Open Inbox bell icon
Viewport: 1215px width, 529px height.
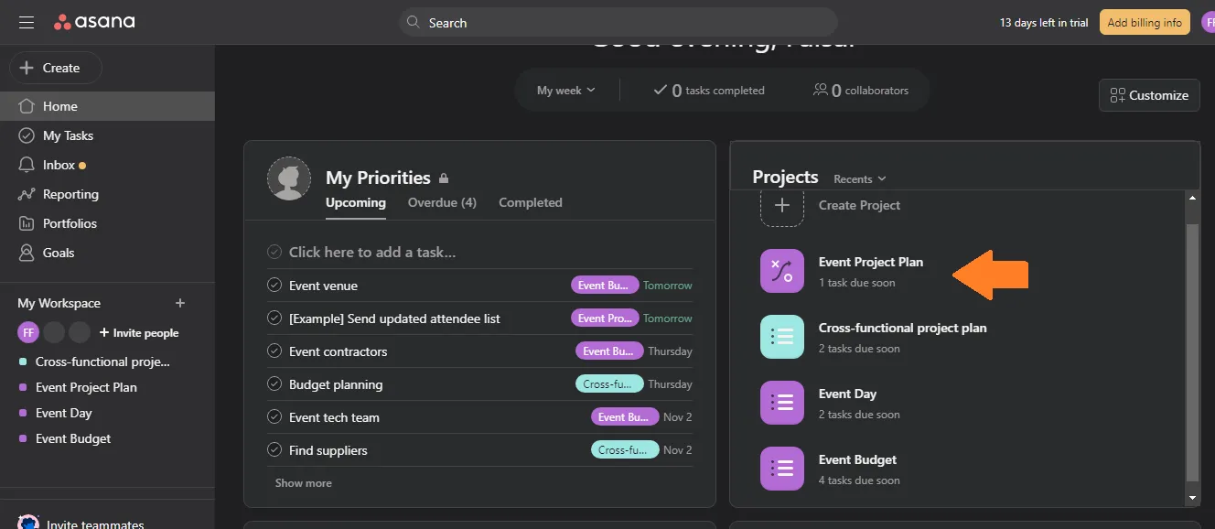coord(27,165)
